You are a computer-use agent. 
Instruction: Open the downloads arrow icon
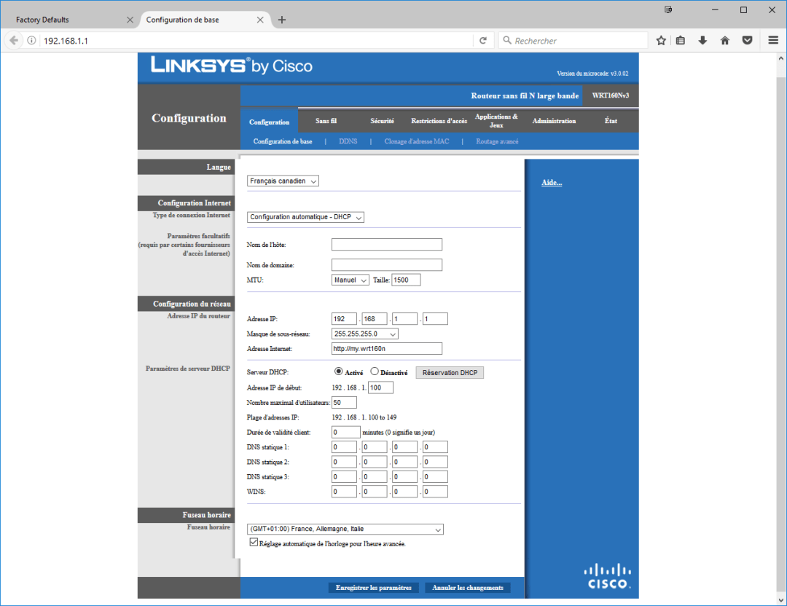click(702, 41)
